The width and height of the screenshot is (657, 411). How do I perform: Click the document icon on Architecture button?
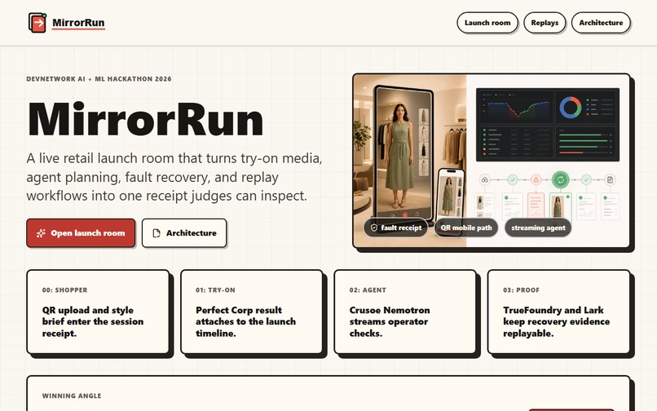pyautogui.click(x=157, y=233)
